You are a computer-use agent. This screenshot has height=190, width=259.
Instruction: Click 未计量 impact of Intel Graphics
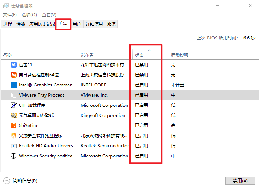click(178, 85)
